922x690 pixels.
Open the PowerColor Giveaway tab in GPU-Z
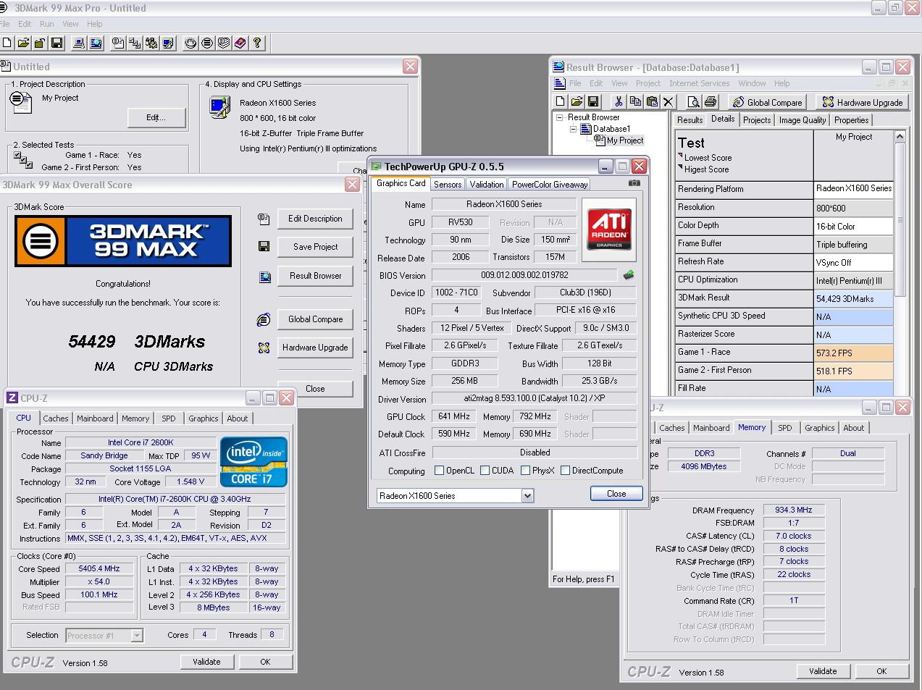(550, 185)
